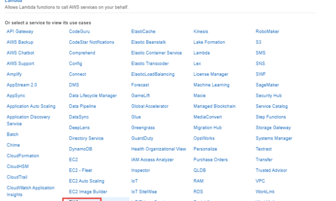Open the S3 service link
This screenshot has height=201, width=336.
[x=258, y=42]
